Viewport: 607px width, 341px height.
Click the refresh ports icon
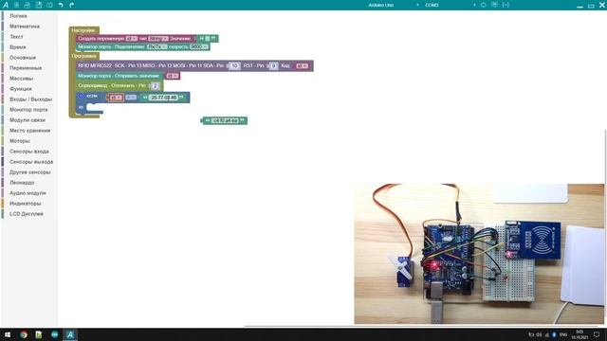[483, 5]
